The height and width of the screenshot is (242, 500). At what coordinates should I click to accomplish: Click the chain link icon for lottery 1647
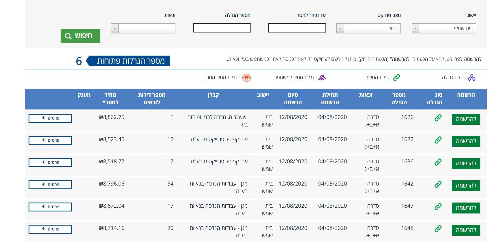[438, 207]
